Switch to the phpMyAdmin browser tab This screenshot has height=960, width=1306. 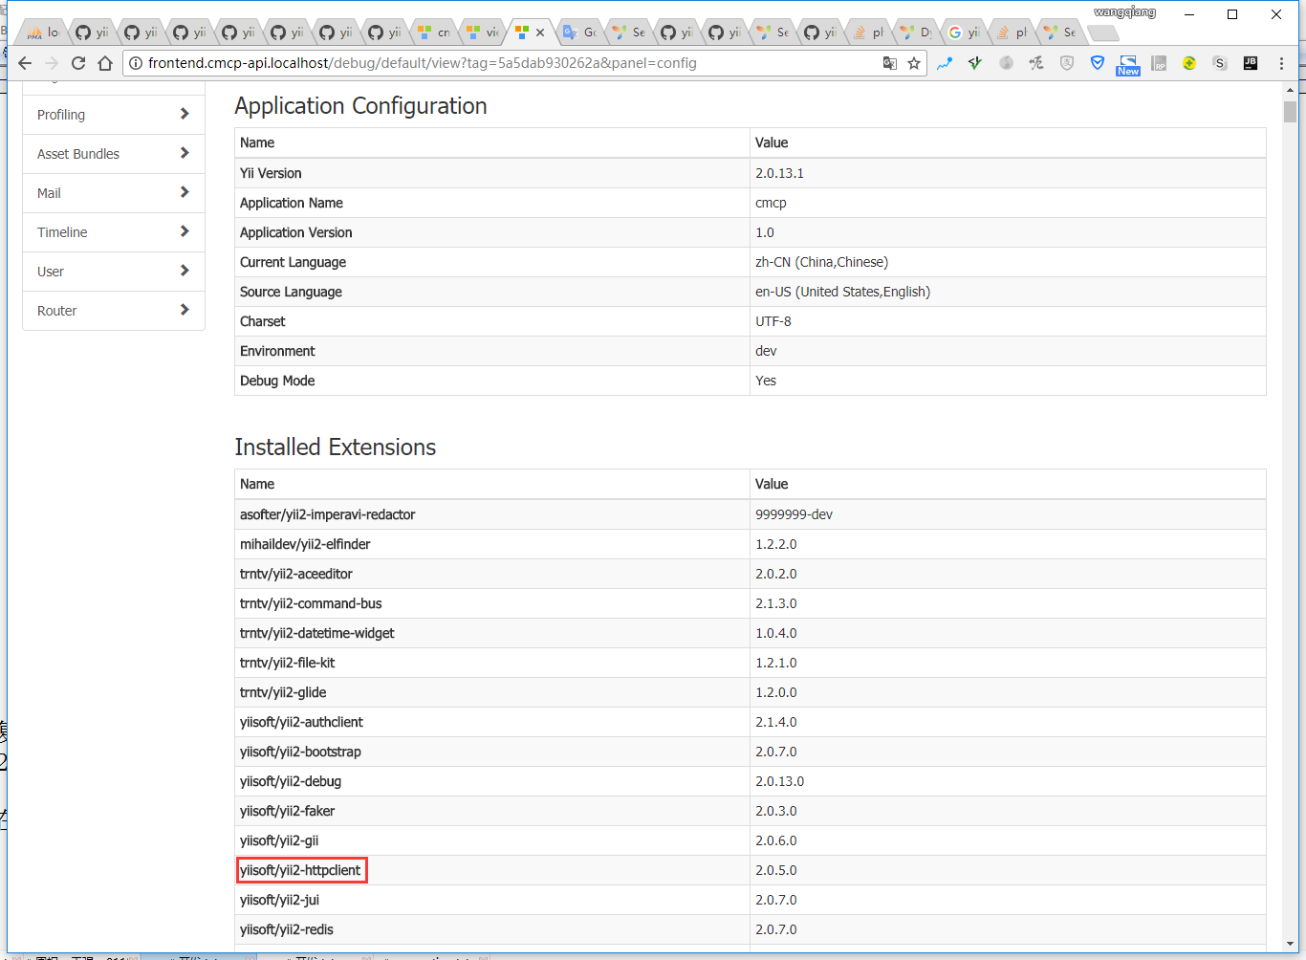tap(43, 33)
